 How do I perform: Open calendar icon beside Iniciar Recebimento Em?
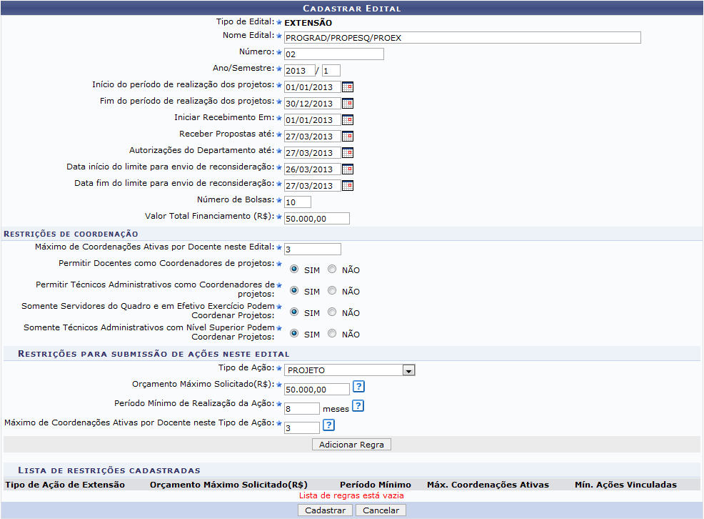click(x=348, y=120)
